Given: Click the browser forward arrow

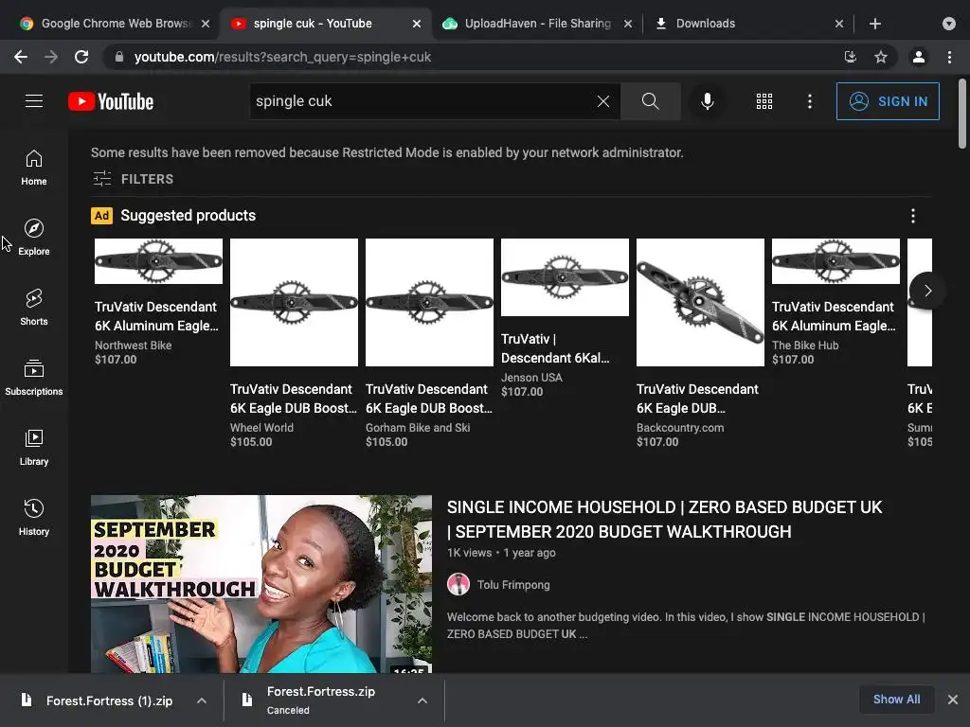Looking at the screenshot, I should [51, 57].
